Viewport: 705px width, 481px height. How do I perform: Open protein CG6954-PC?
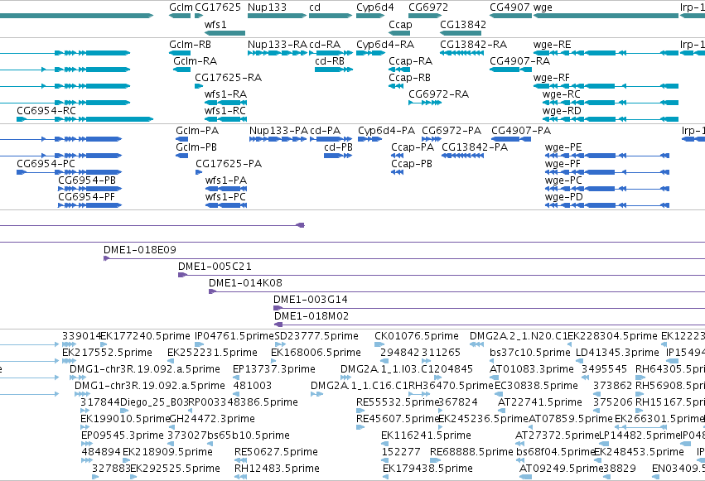(46, 163)
